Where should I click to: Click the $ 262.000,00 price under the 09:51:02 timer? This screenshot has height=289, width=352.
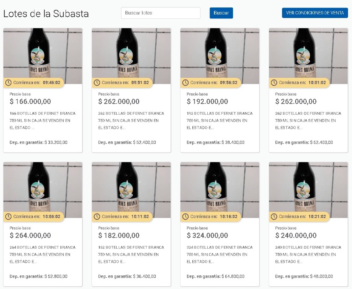[119, 102]
